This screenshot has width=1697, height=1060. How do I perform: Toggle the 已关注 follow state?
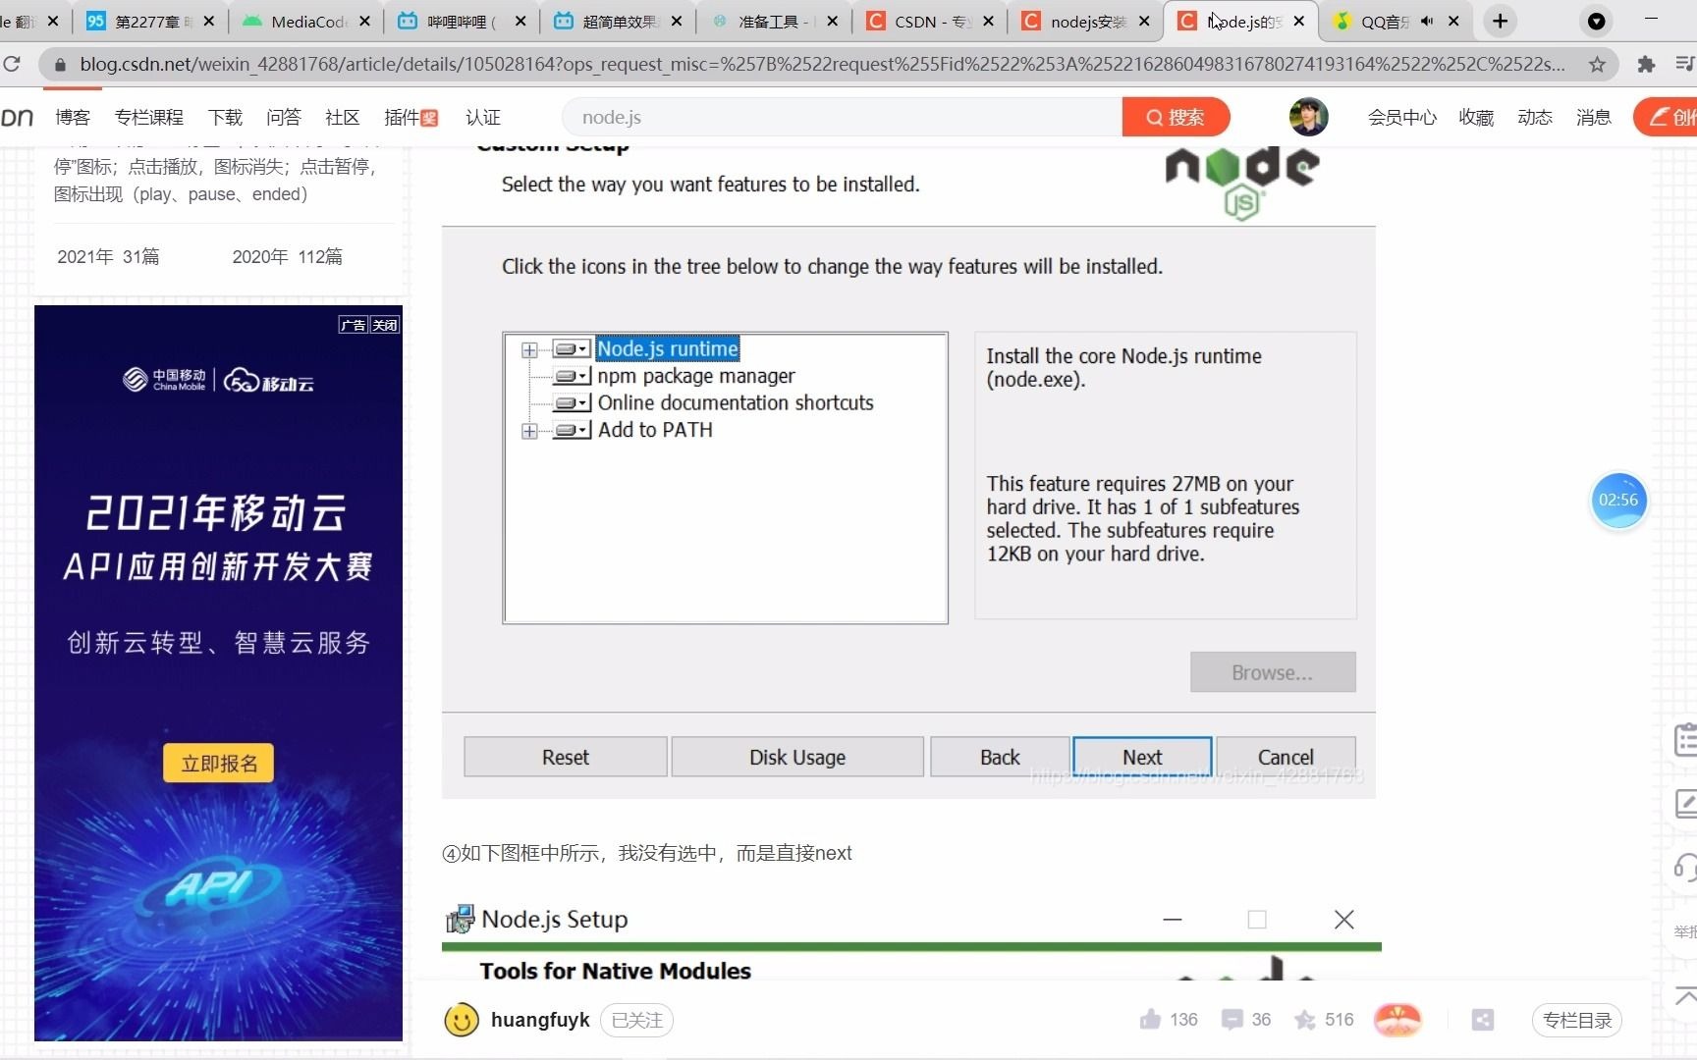coord(636,1020)
